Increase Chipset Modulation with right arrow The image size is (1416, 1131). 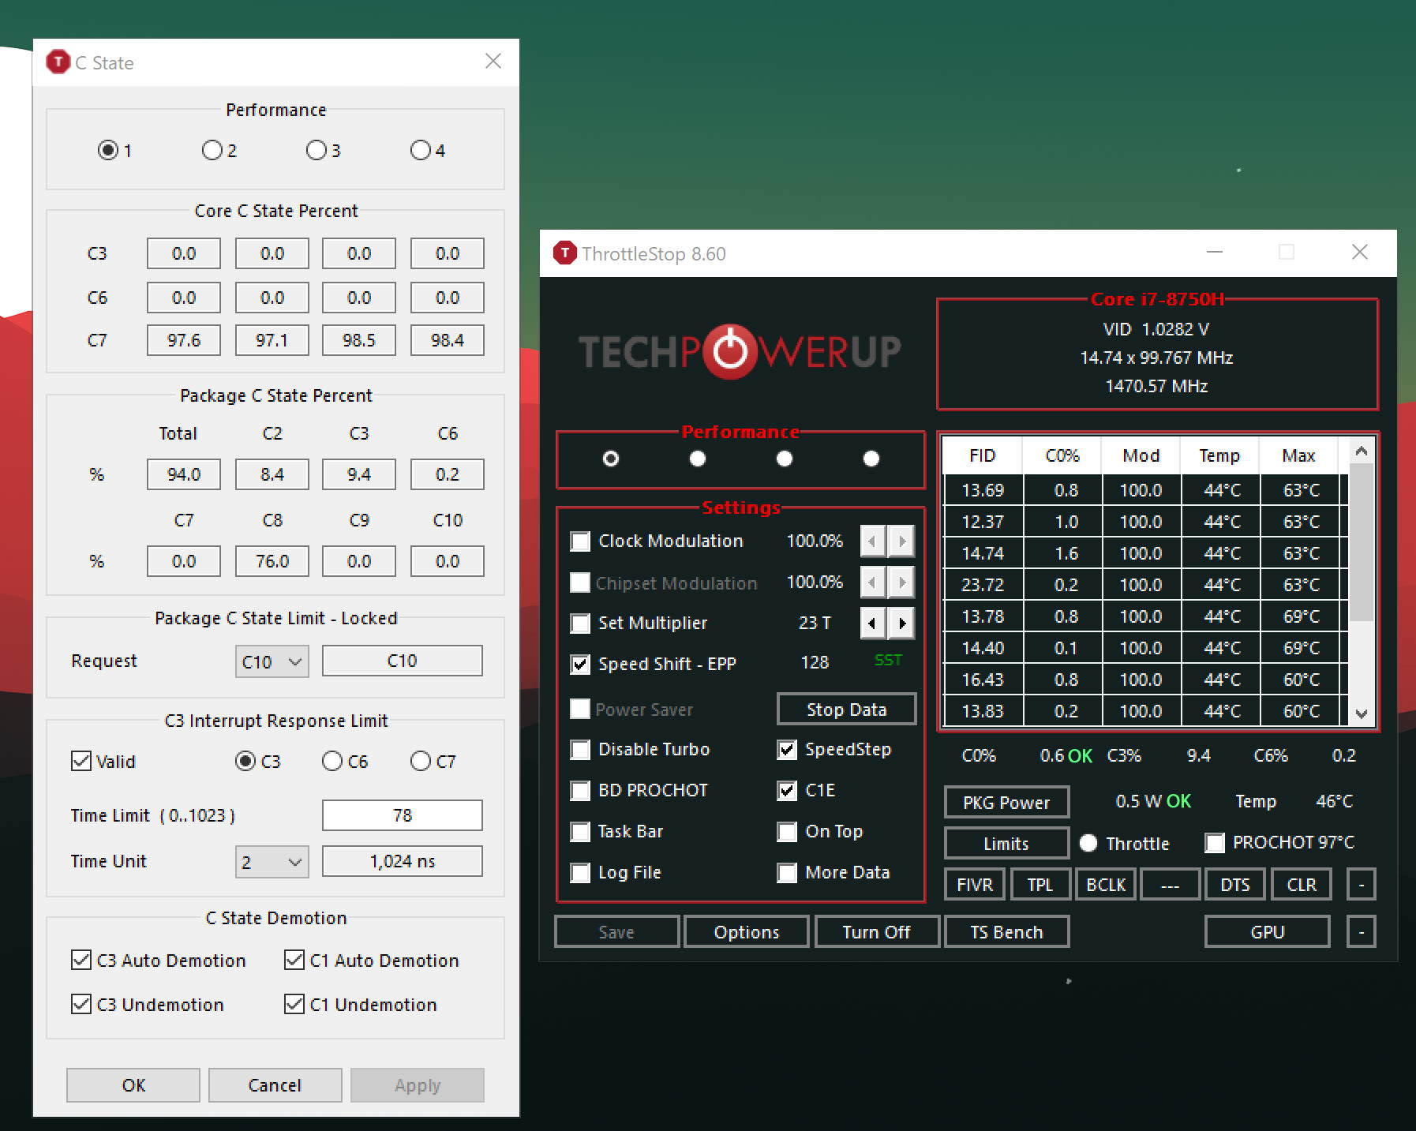click(x=901, y=582)
